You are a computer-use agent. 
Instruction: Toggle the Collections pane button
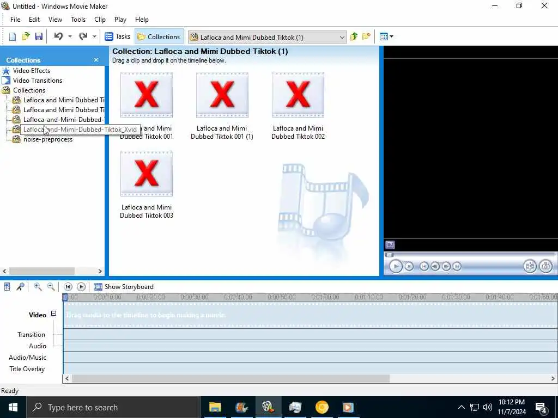[159, 36]
